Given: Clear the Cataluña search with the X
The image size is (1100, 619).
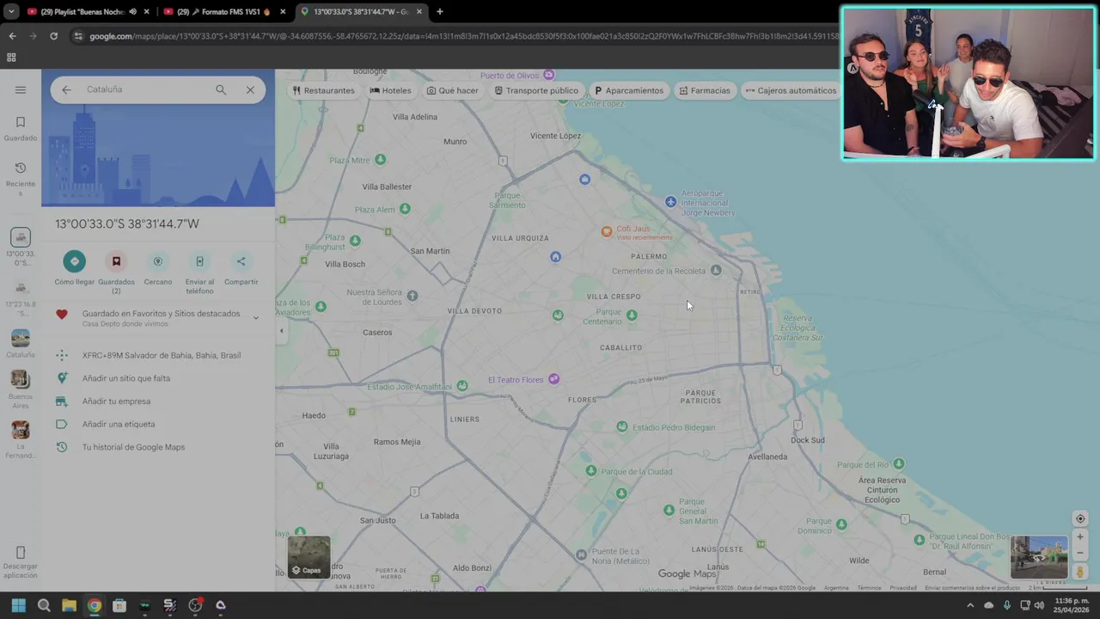Looking at the screenshot, I should pyautogui.click(x=250, y=89).
